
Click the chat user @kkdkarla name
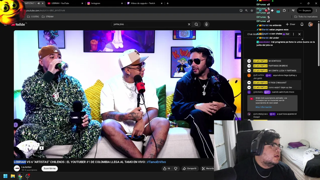(258, 92)
